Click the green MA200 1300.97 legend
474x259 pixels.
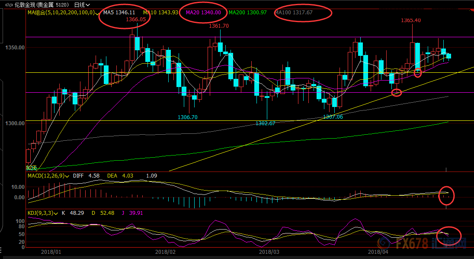[248, 13]
